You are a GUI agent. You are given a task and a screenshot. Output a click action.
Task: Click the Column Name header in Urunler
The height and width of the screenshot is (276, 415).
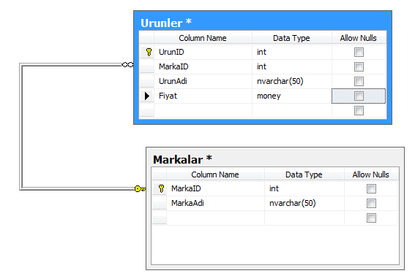(x=203, y=38)
